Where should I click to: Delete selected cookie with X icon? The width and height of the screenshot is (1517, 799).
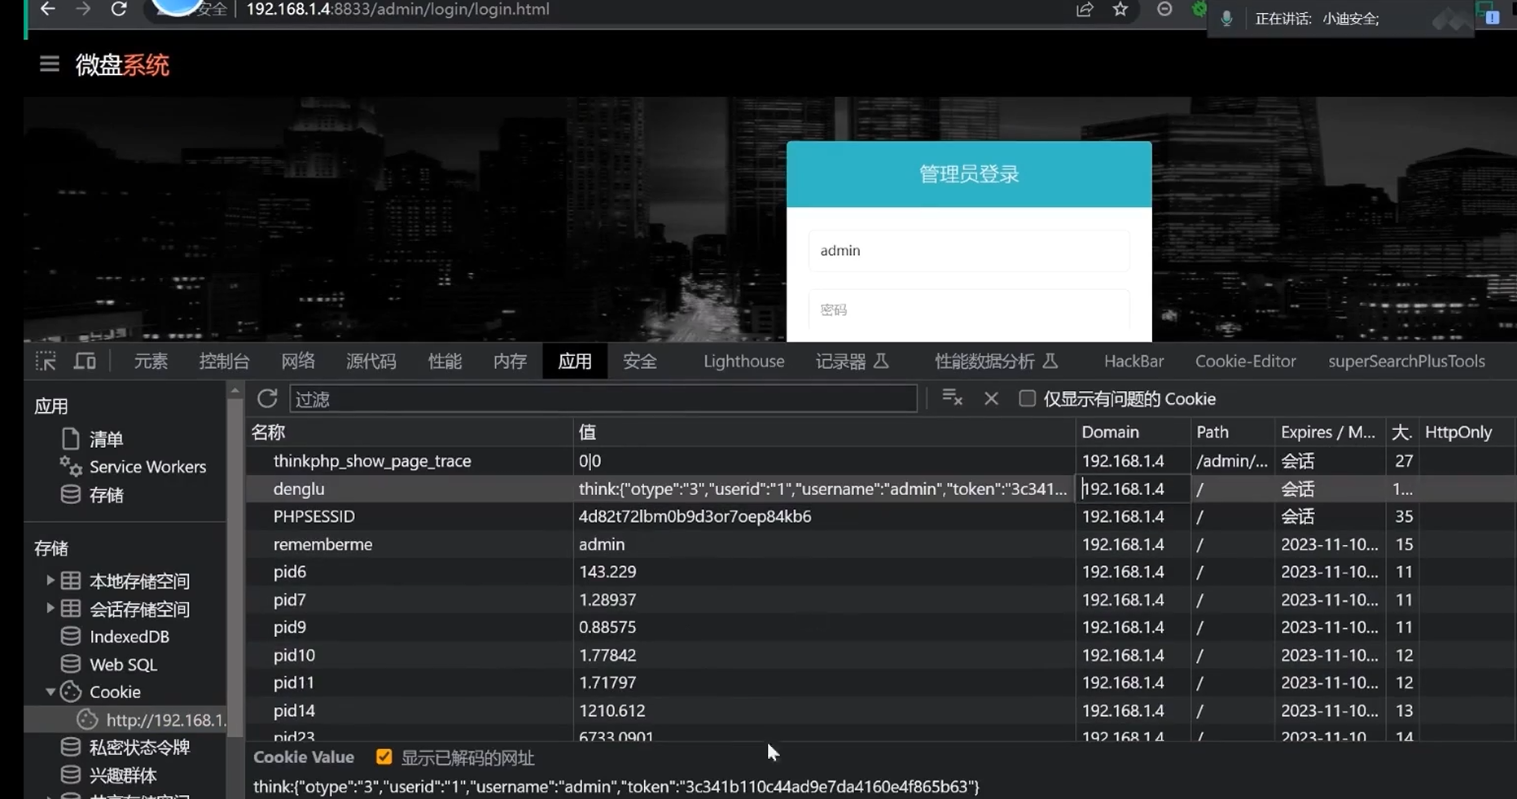pyautogui.click(x=991, y=399)
